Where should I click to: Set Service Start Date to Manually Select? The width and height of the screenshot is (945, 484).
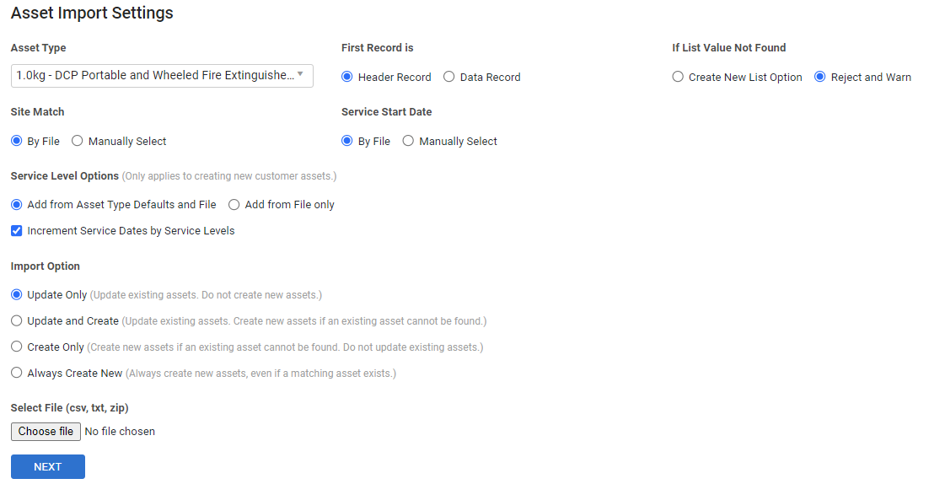(x=408, y=141)
